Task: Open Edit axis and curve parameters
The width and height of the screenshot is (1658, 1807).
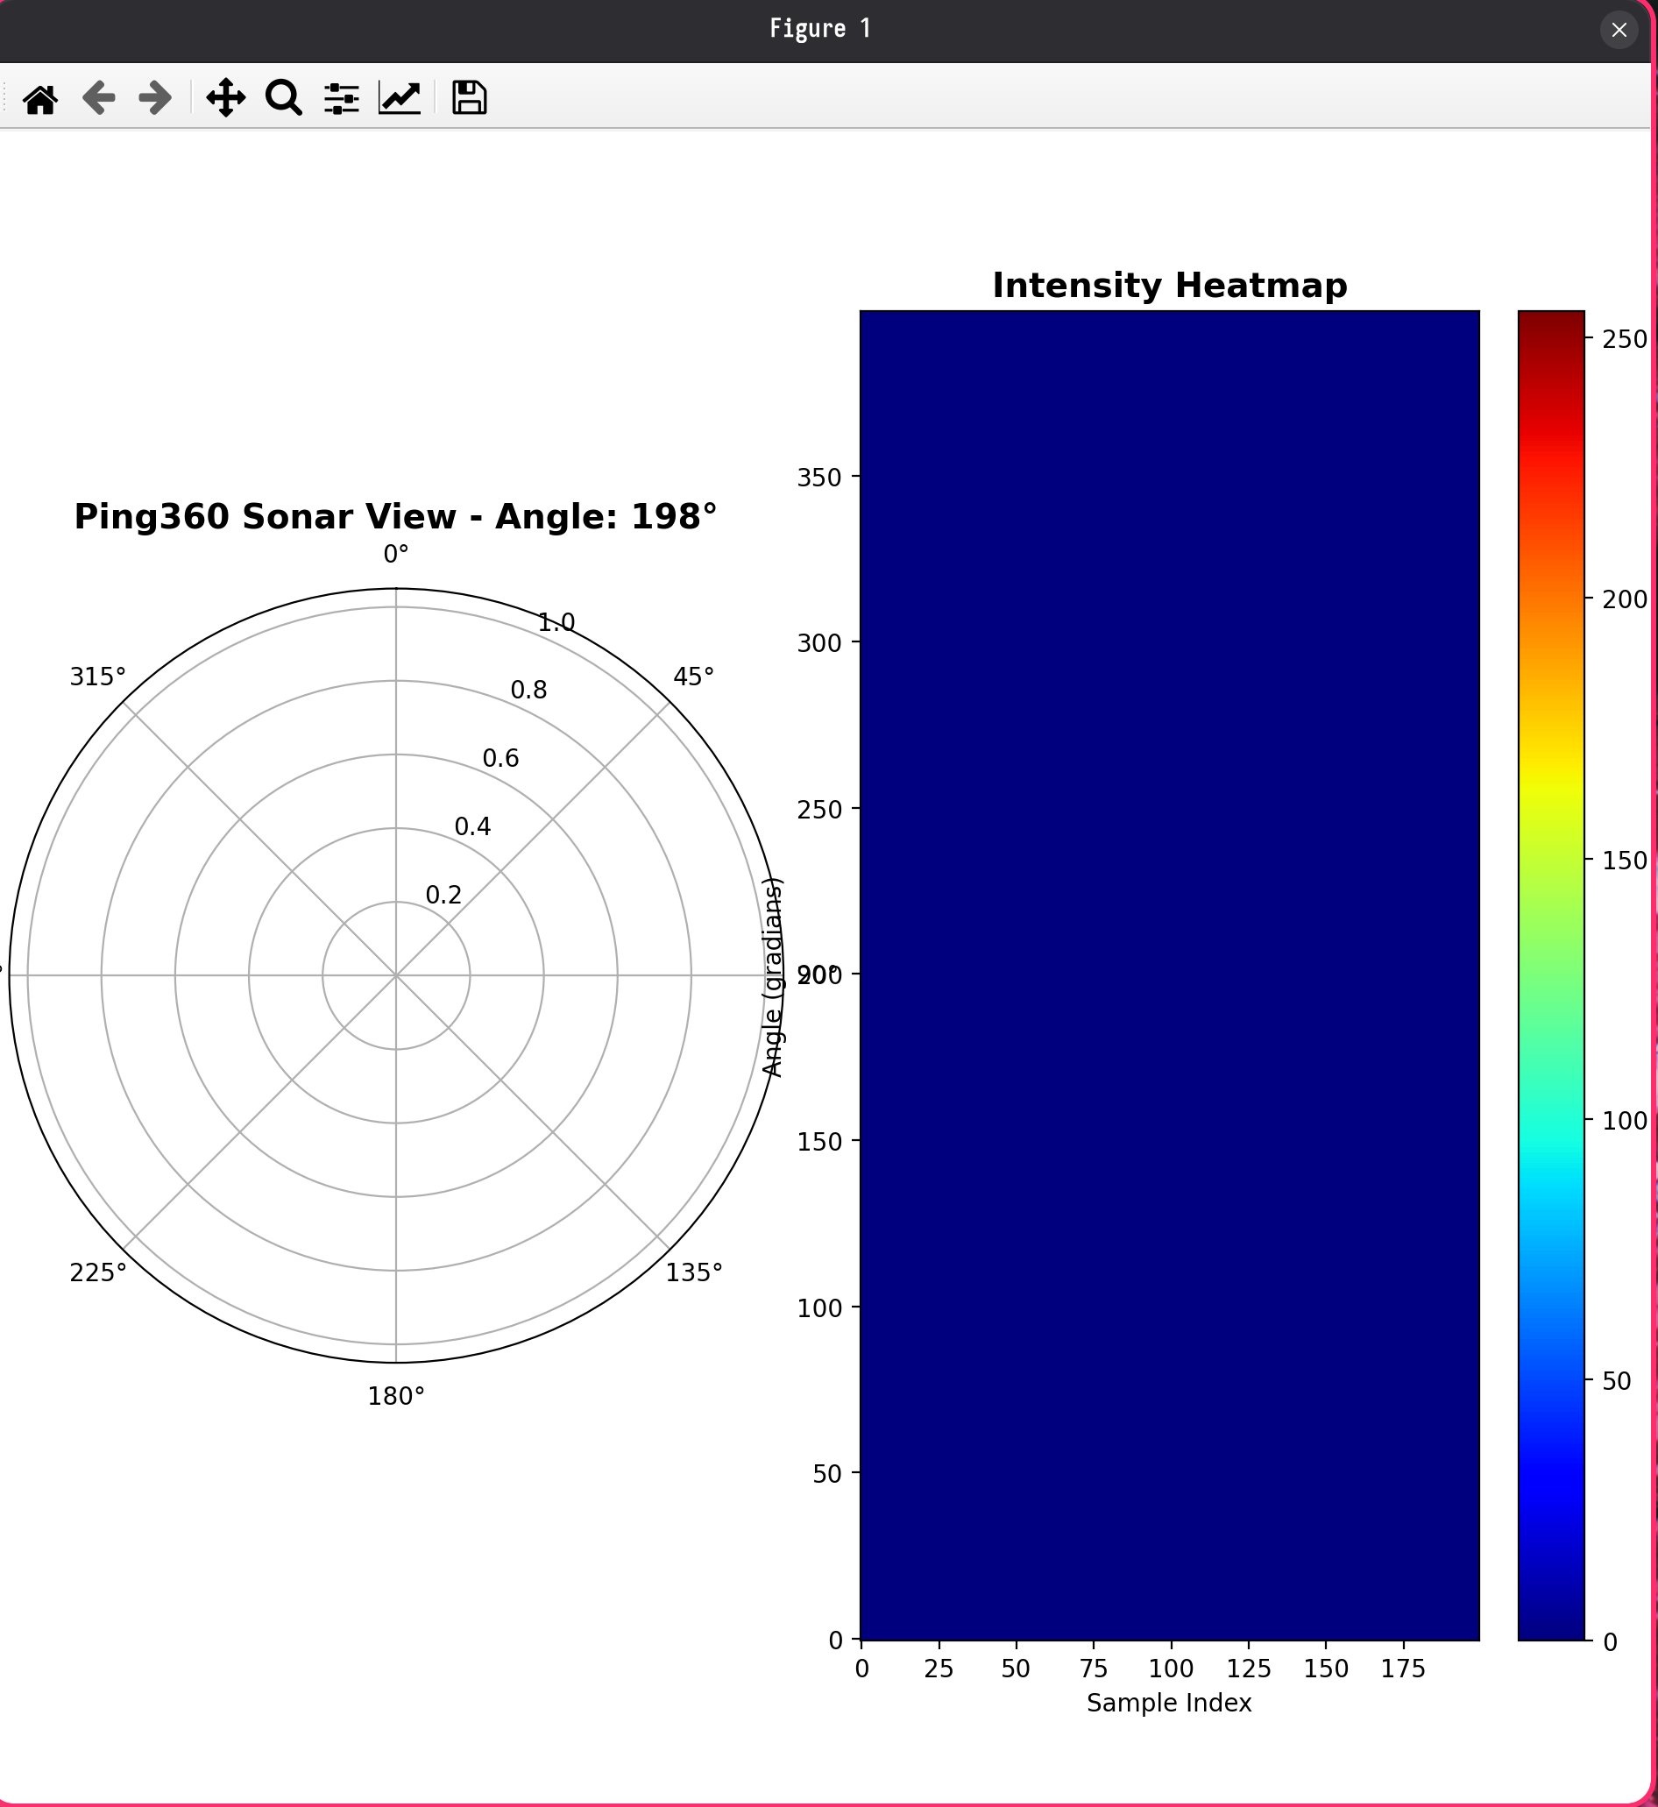Action: (x=400, y=98)
